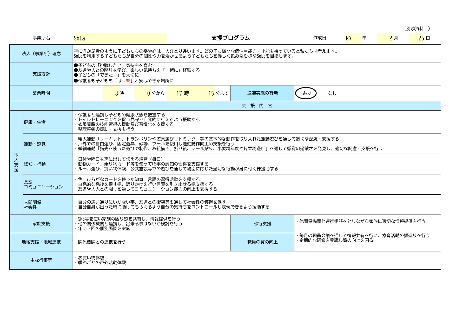Screen dimensions: 456x322
Task: Click the line starting 空に浮かぶ雲のように
Action: click(206, 51)
